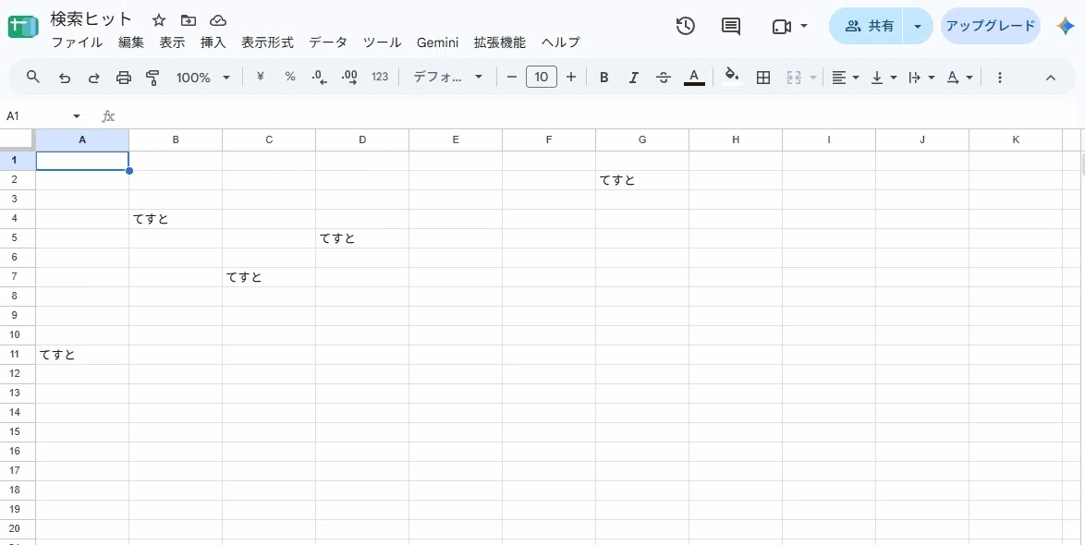This screenshot has width=1085, height=545.
Task: Open the text color picker
Action: 694,78
